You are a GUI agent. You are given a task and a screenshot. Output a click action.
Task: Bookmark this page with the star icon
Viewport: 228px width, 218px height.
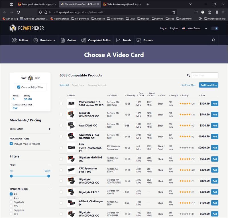point(174,12)
